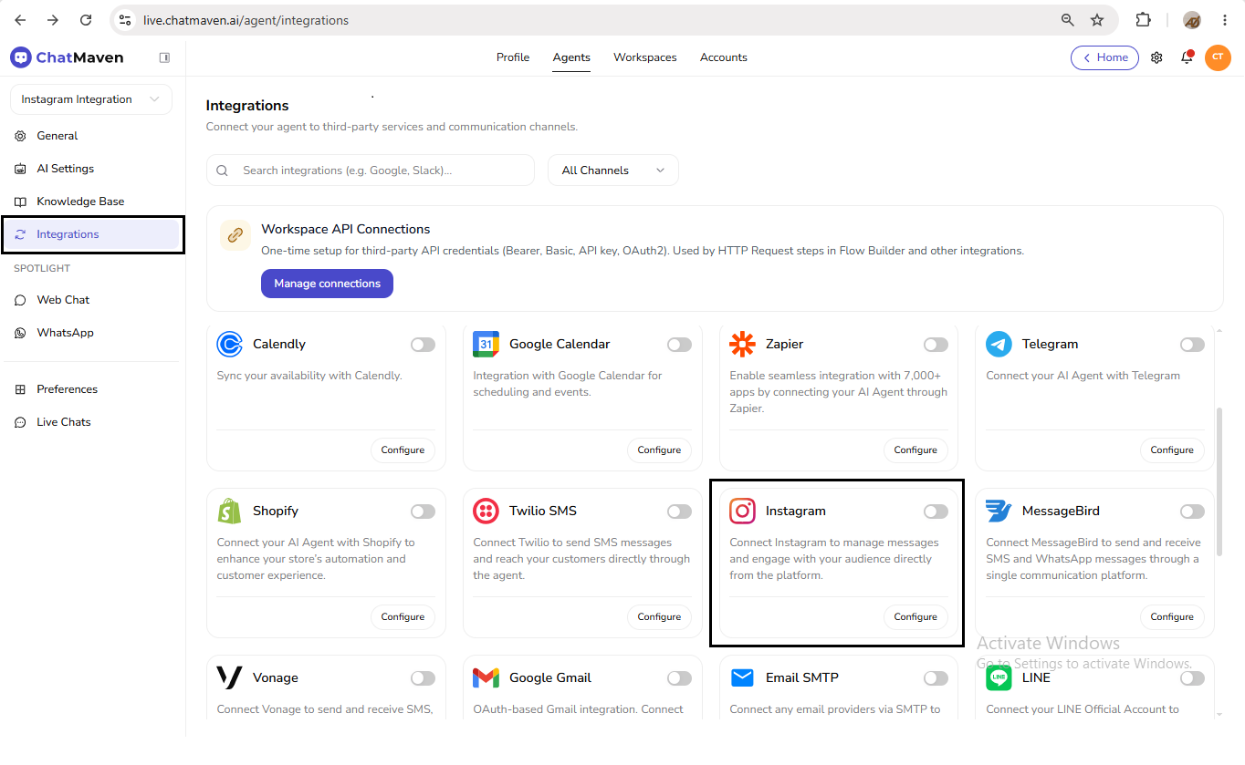Image resolution: width=1245 pixels, height=765 pixels.
Task: Open the CT user avatar menu
Action: click(x=1218, y=57)
